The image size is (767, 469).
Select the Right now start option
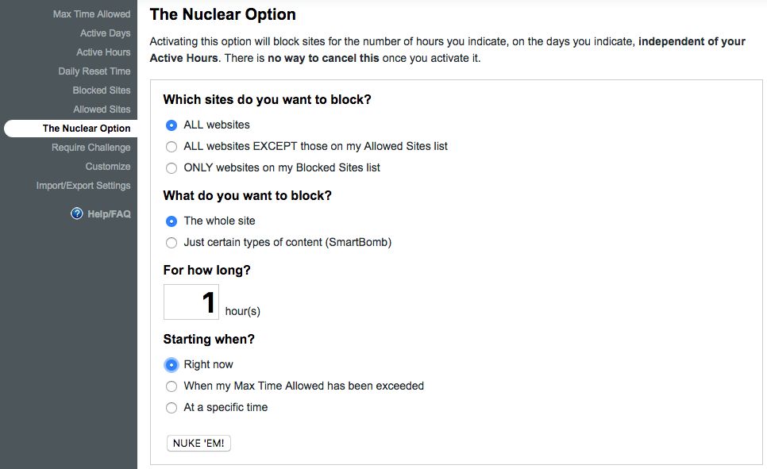(172, 365)
